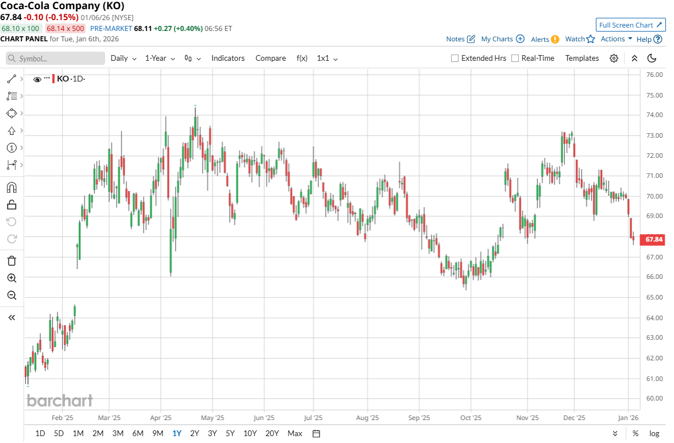Enable the Extended Hrs checkbox
Image resolution: width=674 pixels, height=443 pixels.
(x=455, y=59)
